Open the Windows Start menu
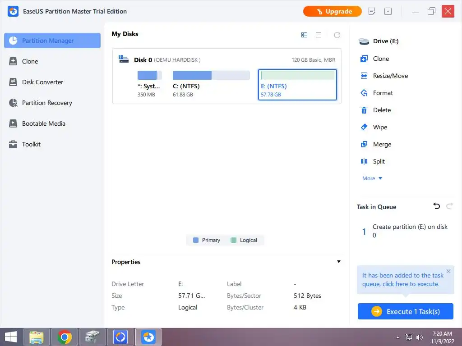Screen dimensions: 462x346 11,337
